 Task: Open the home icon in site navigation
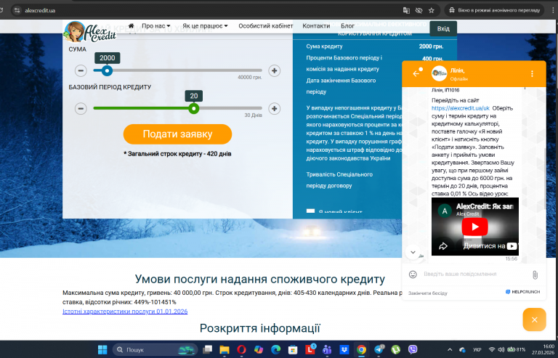pos(131,25)
